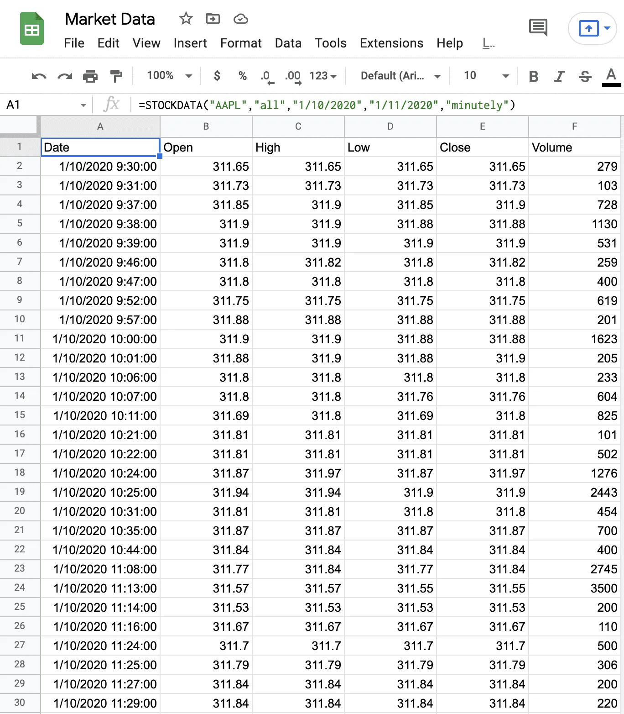Open the Edit menu
This screenshot has width=624, height=714.
tap(108, 43)
